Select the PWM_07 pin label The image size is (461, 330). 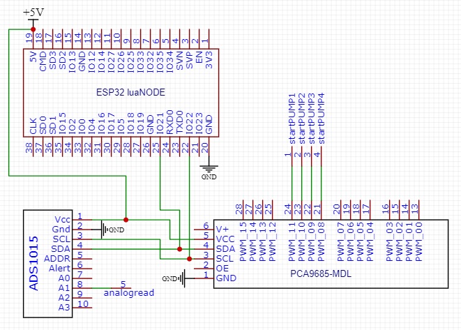click(340, 242)
